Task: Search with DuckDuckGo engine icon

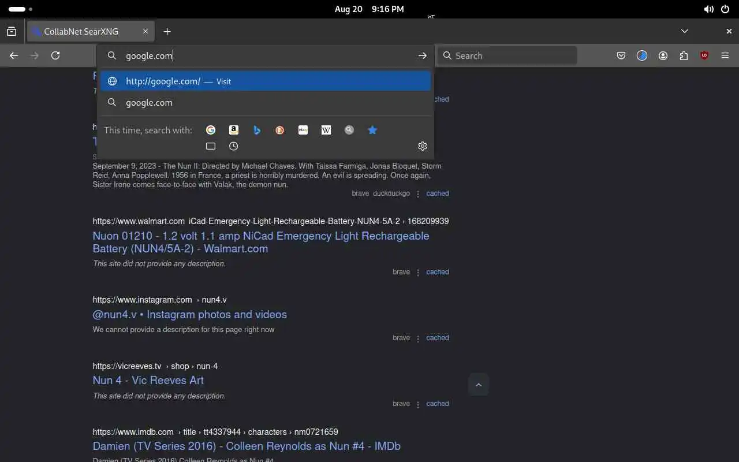Action: coord(280,130)
